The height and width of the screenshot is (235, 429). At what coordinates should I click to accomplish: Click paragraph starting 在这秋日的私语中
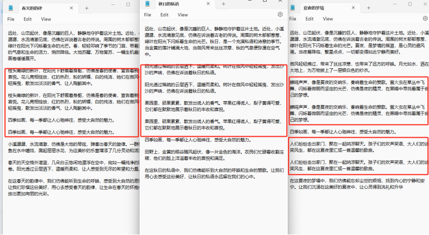(214, 173)
